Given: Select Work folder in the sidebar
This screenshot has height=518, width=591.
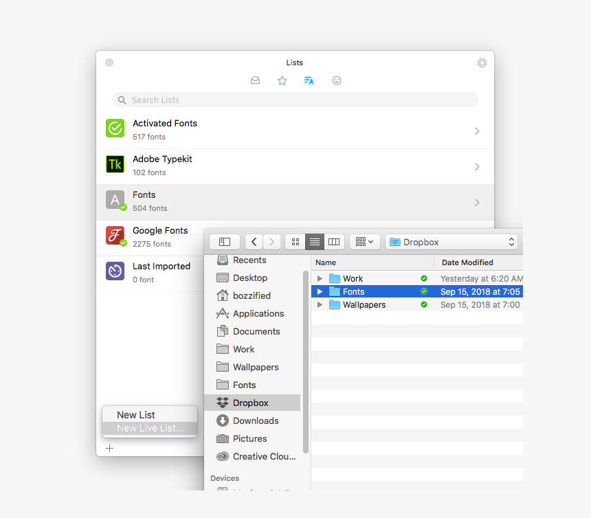Looking at the screenshot, I should [252, 349].
